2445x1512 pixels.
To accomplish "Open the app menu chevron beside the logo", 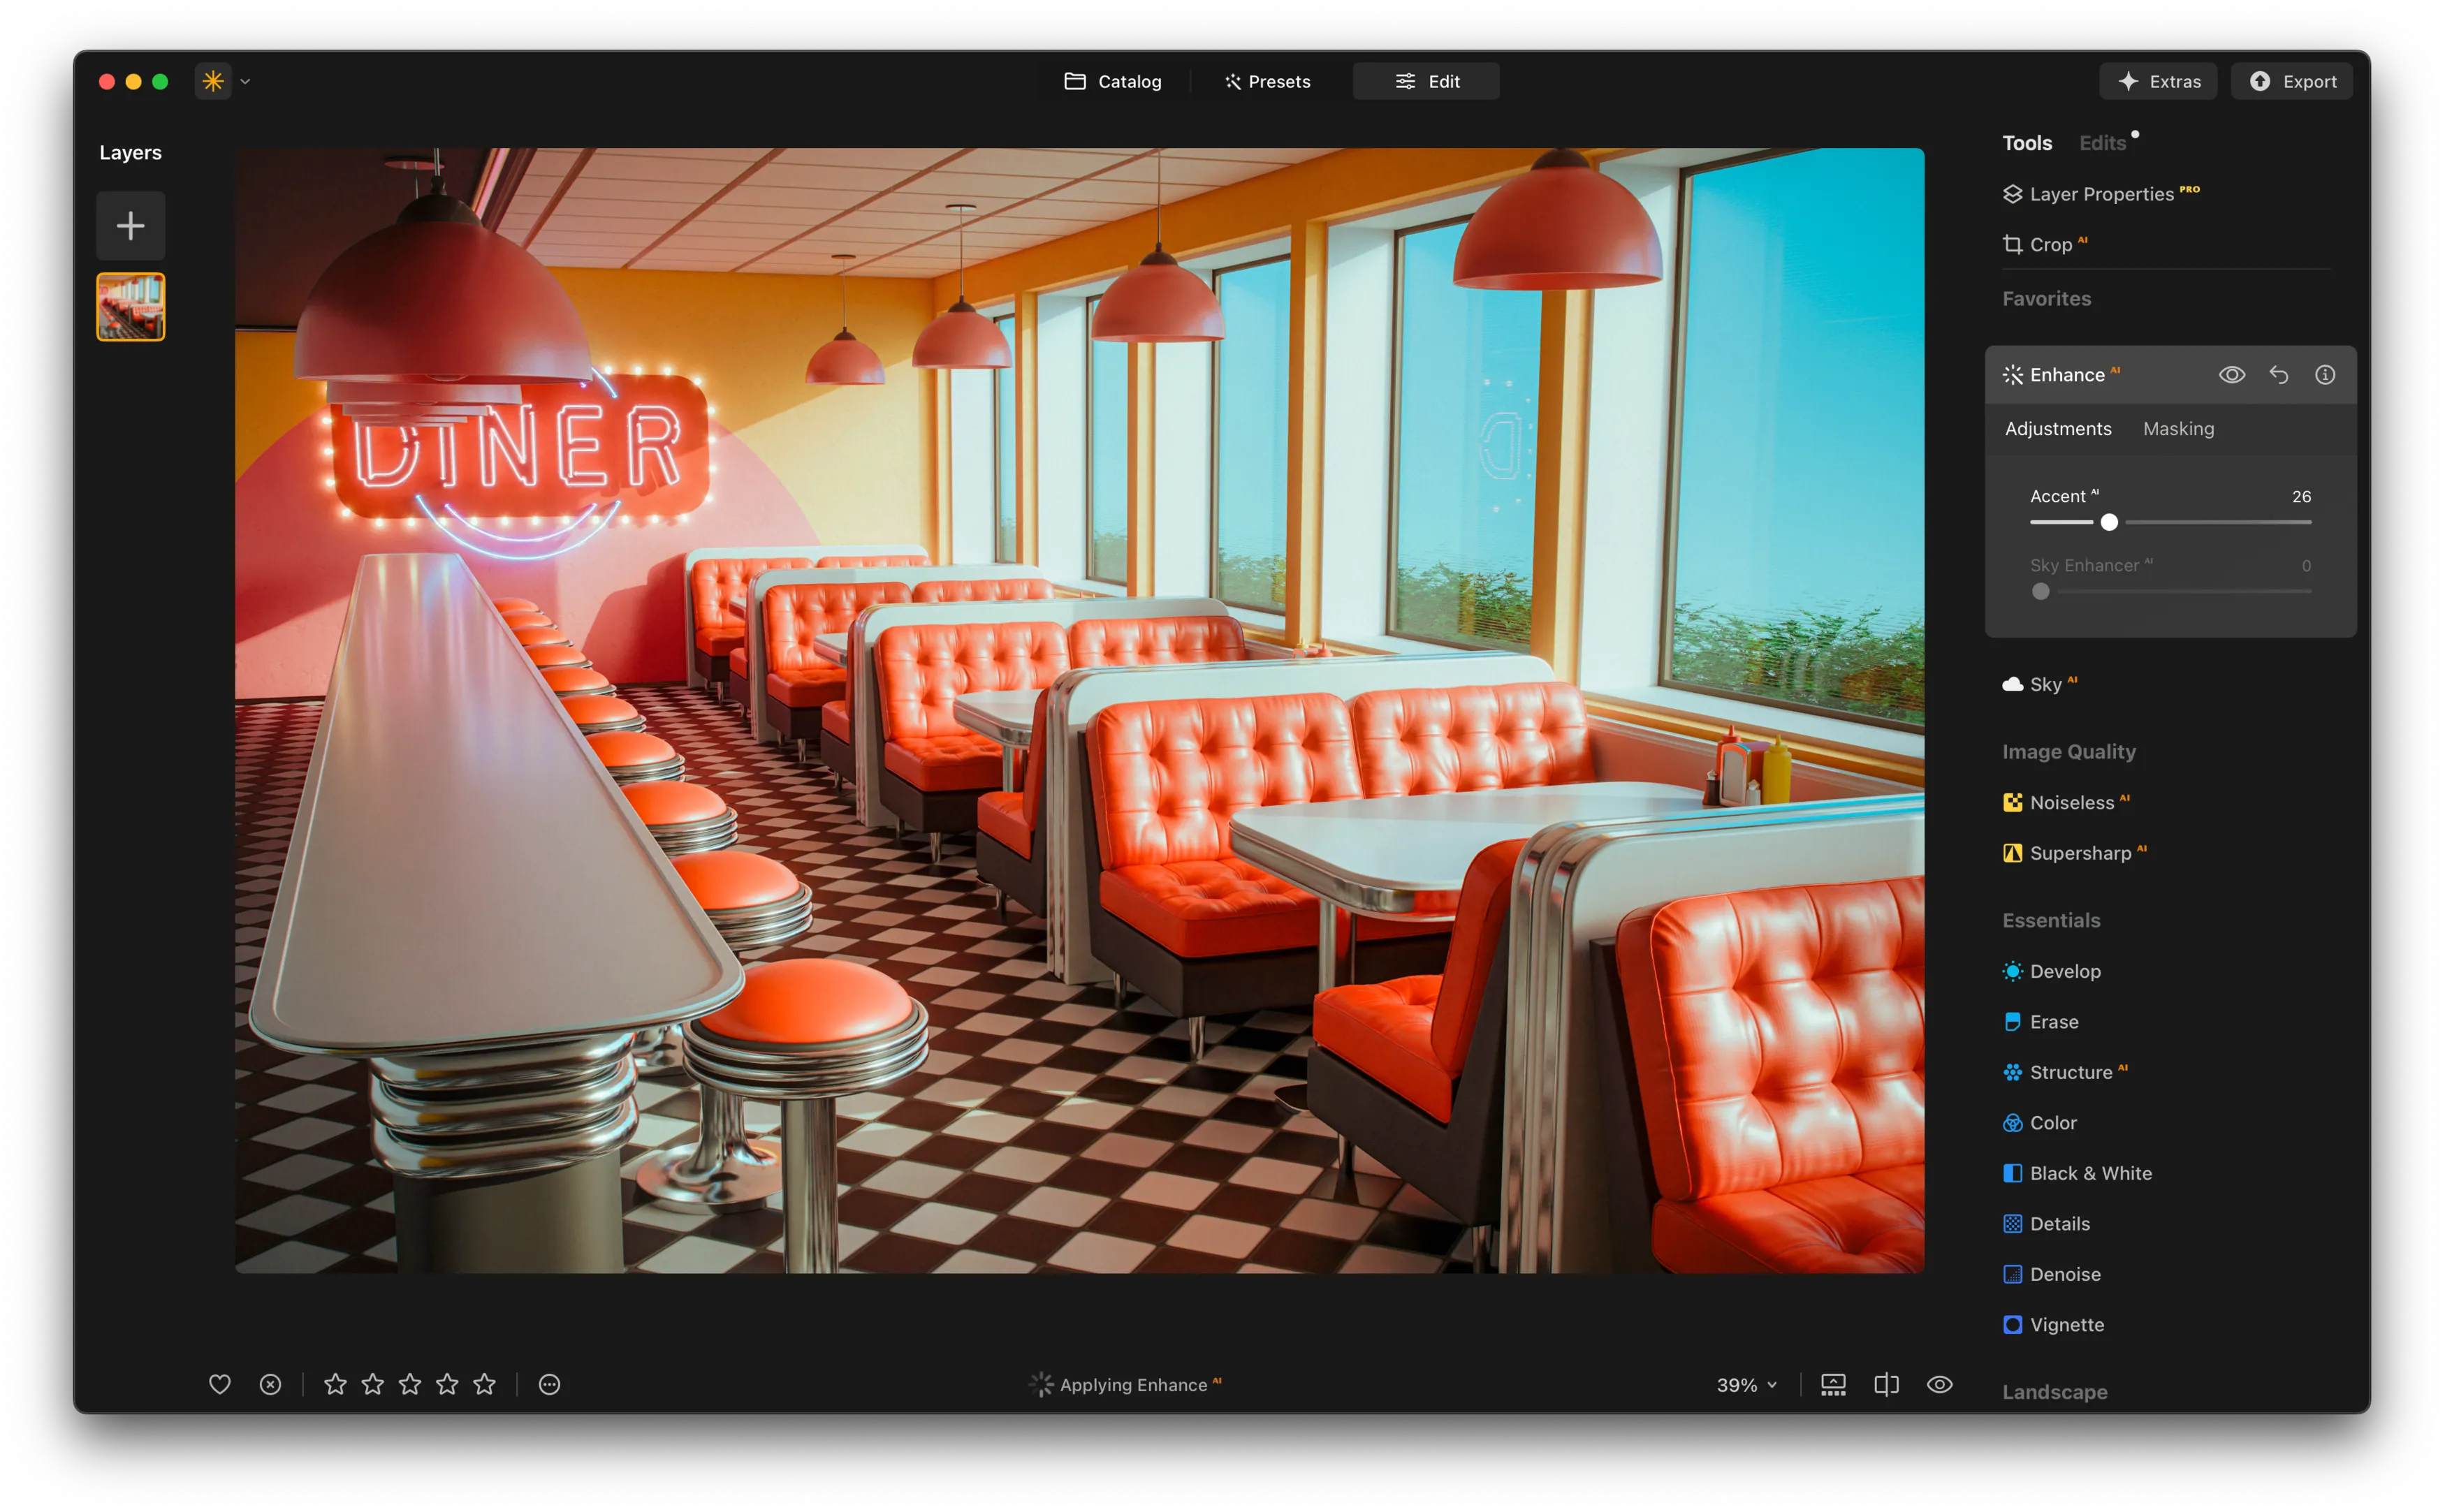I will (x=245, y=82).
